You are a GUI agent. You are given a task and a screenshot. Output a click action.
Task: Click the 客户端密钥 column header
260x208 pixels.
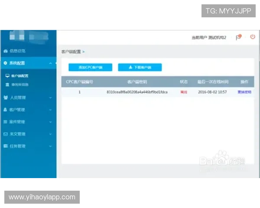(137, 82)
